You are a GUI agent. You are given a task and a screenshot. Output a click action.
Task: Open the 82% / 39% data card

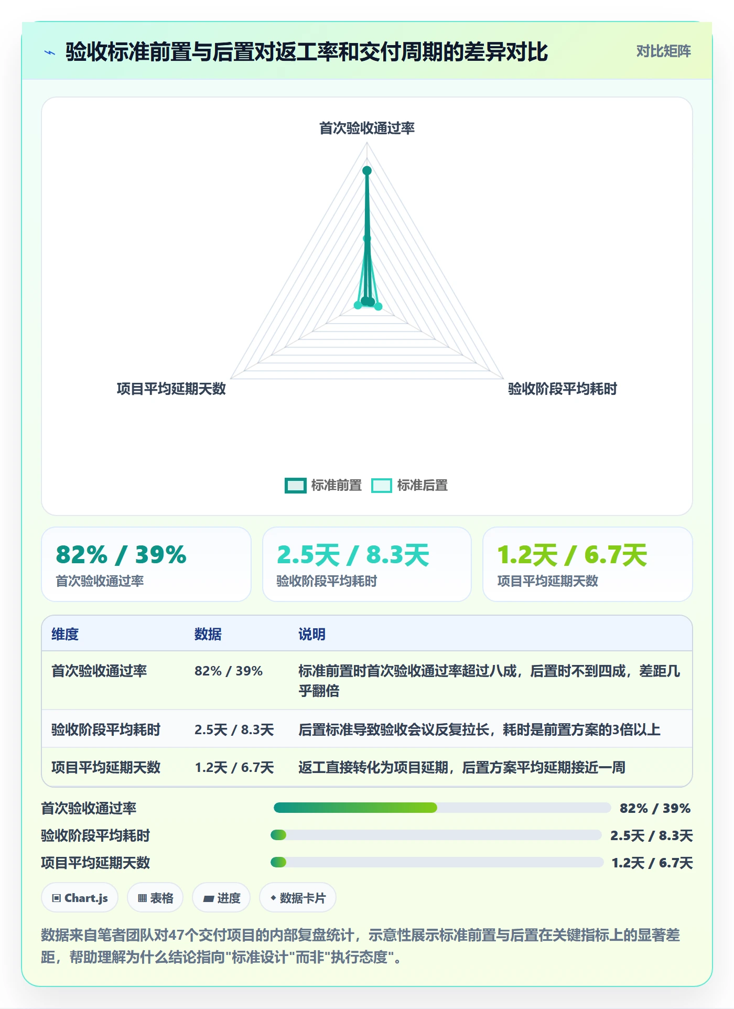point(146,564)
